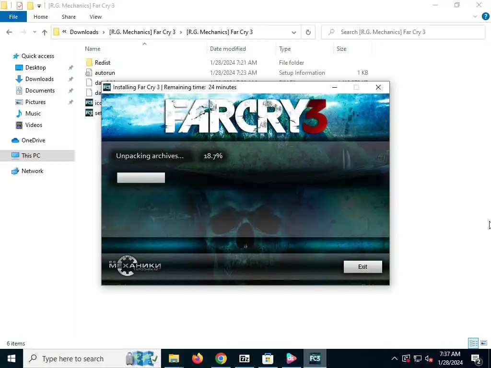Select Videos in the sidebar
Viewport: 491px width, 368px height.
(34, 125)
